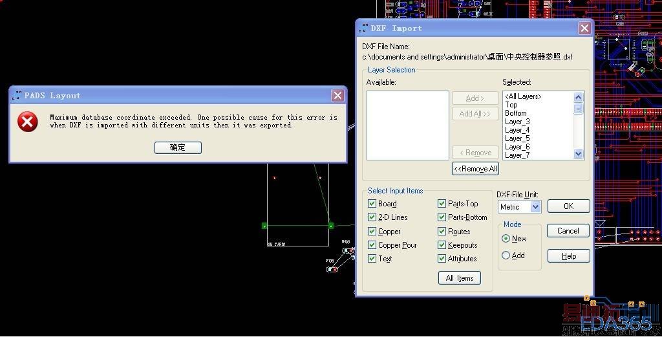The height and width of the screenshot is (337, 662).
Task: Confirm import with the OK button
Action: (568, 206)
